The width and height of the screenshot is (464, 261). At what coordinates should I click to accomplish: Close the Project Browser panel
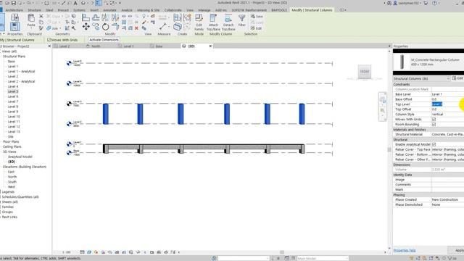click(49, 46)
